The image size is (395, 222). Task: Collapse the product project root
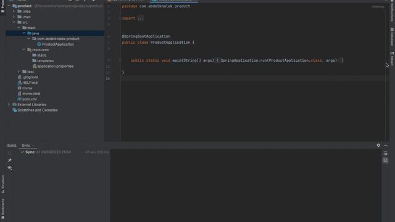(9, 6)
